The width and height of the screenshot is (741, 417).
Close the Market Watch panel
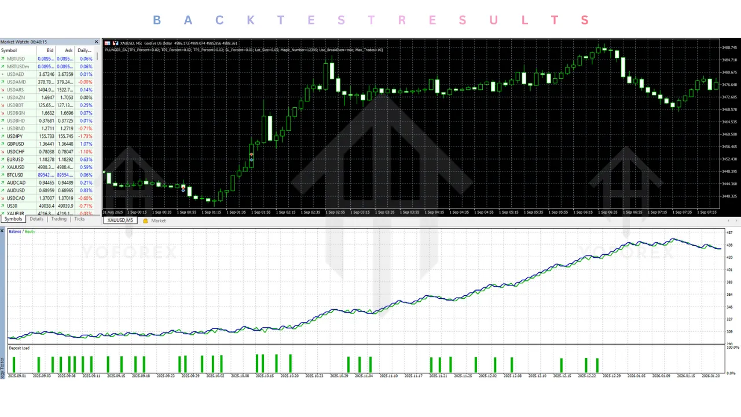(x=97, y=42)
